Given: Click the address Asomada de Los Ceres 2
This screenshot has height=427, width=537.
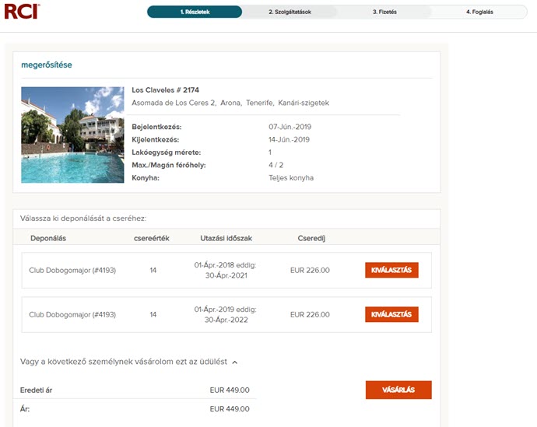Looking at the screenshot, I should pos(174,103).
